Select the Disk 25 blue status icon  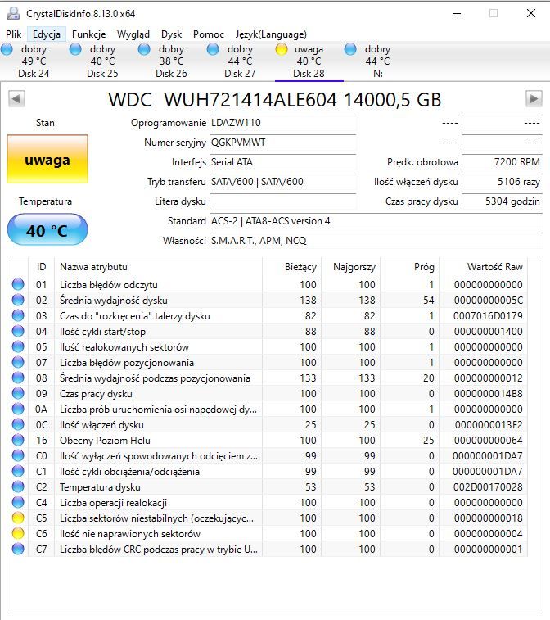(75, 49)
